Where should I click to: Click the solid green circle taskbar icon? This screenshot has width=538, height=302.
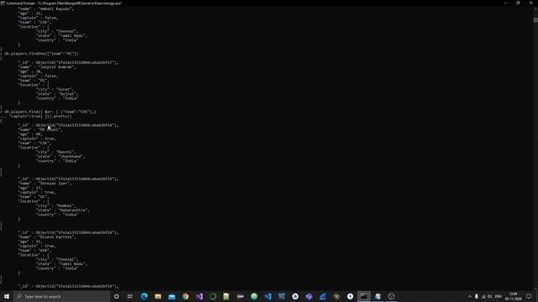pyautogui.click(x=254, y=296)
